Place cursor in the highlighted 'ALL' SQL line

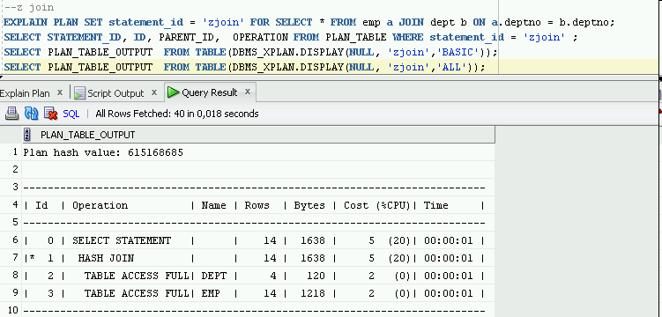(x=244, y=67)
